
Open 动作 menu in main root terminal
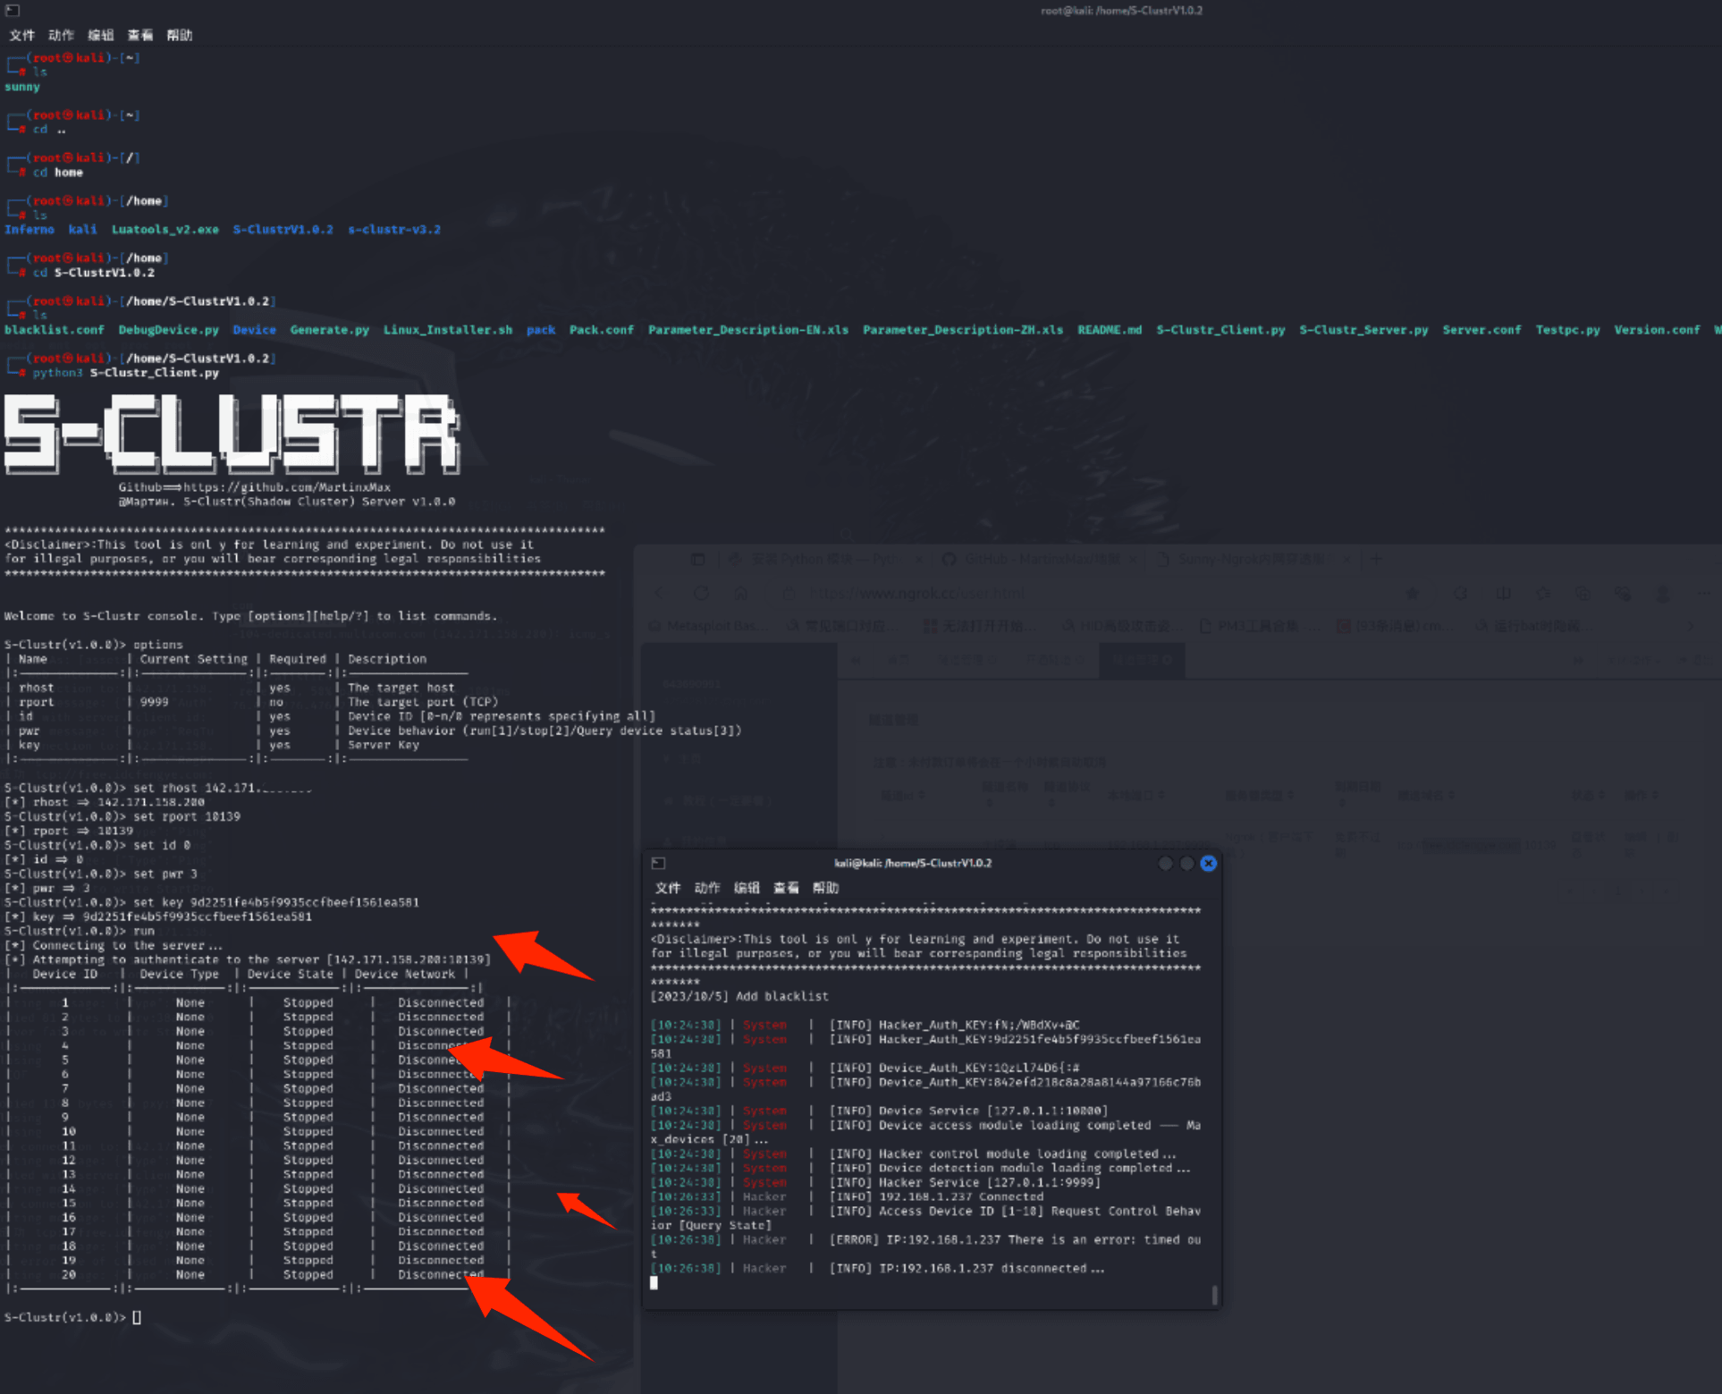click(61, 35)
